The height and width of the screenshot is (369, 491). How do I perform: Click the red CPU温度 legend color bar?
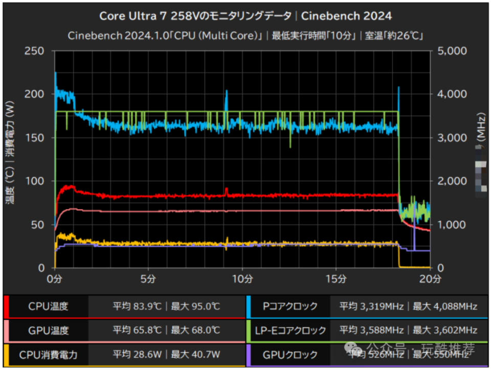click(6, 307)
